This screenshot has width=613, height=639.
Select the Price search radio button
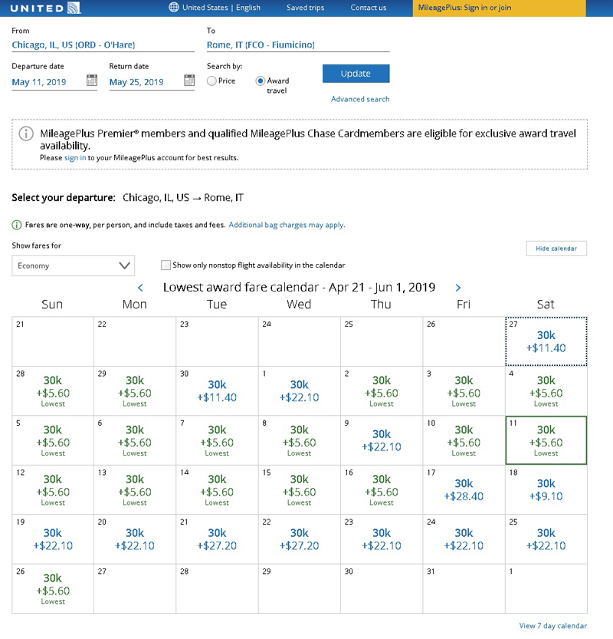tap(212, 81)
